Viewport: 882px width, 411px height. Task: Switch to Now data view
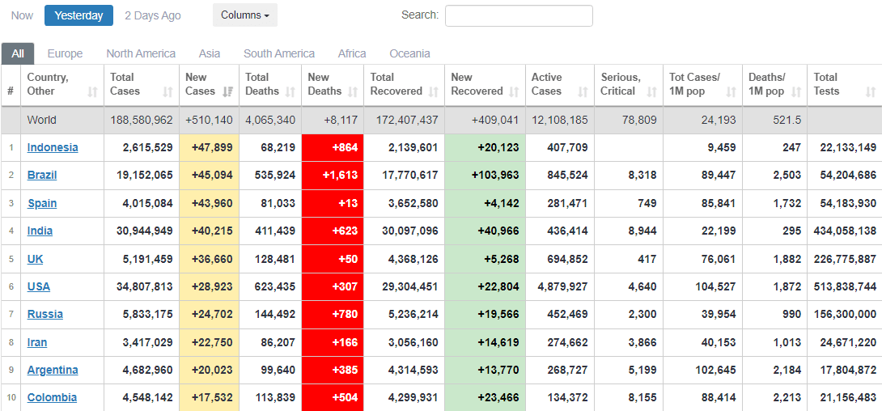click(23, 15)
